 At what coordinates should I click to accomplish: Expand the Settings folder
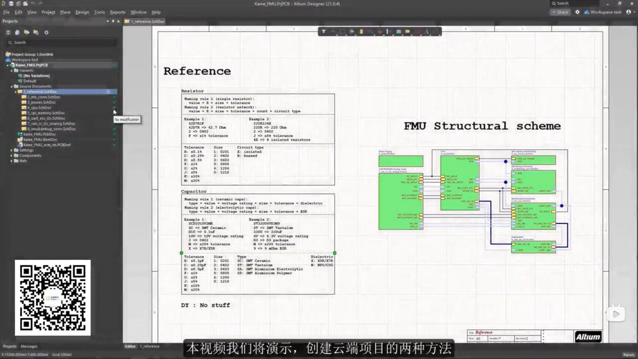[12, 150]
